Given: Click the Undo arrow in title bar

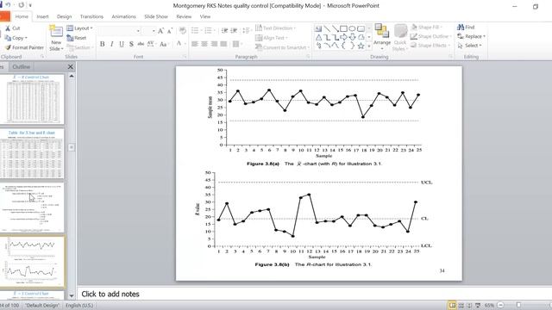Looking at the screenshot, I should 8,5.
